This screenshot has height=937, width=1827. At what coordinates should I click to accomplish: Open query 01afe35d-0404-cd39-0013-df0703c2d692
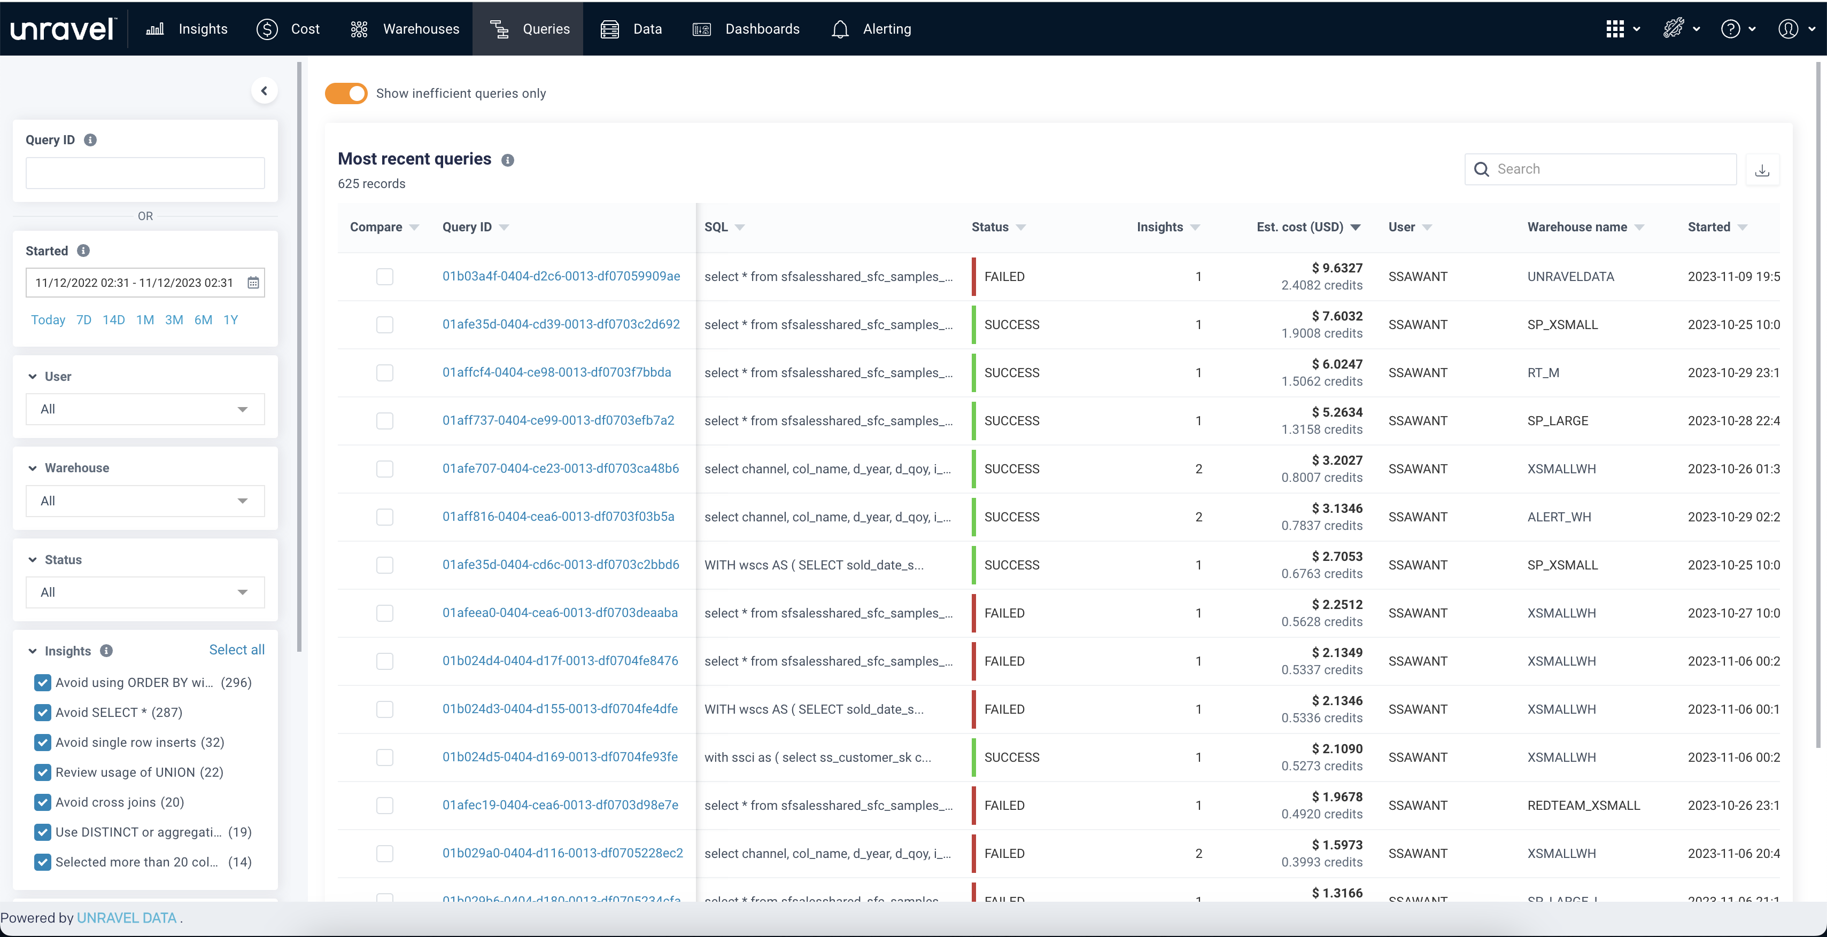click(x=561, y=325)
